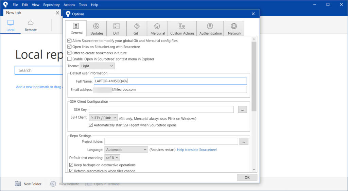Toggle Keep backups on destructive operations
Viewport: 348px width, 191px height.
coord(71,165)
